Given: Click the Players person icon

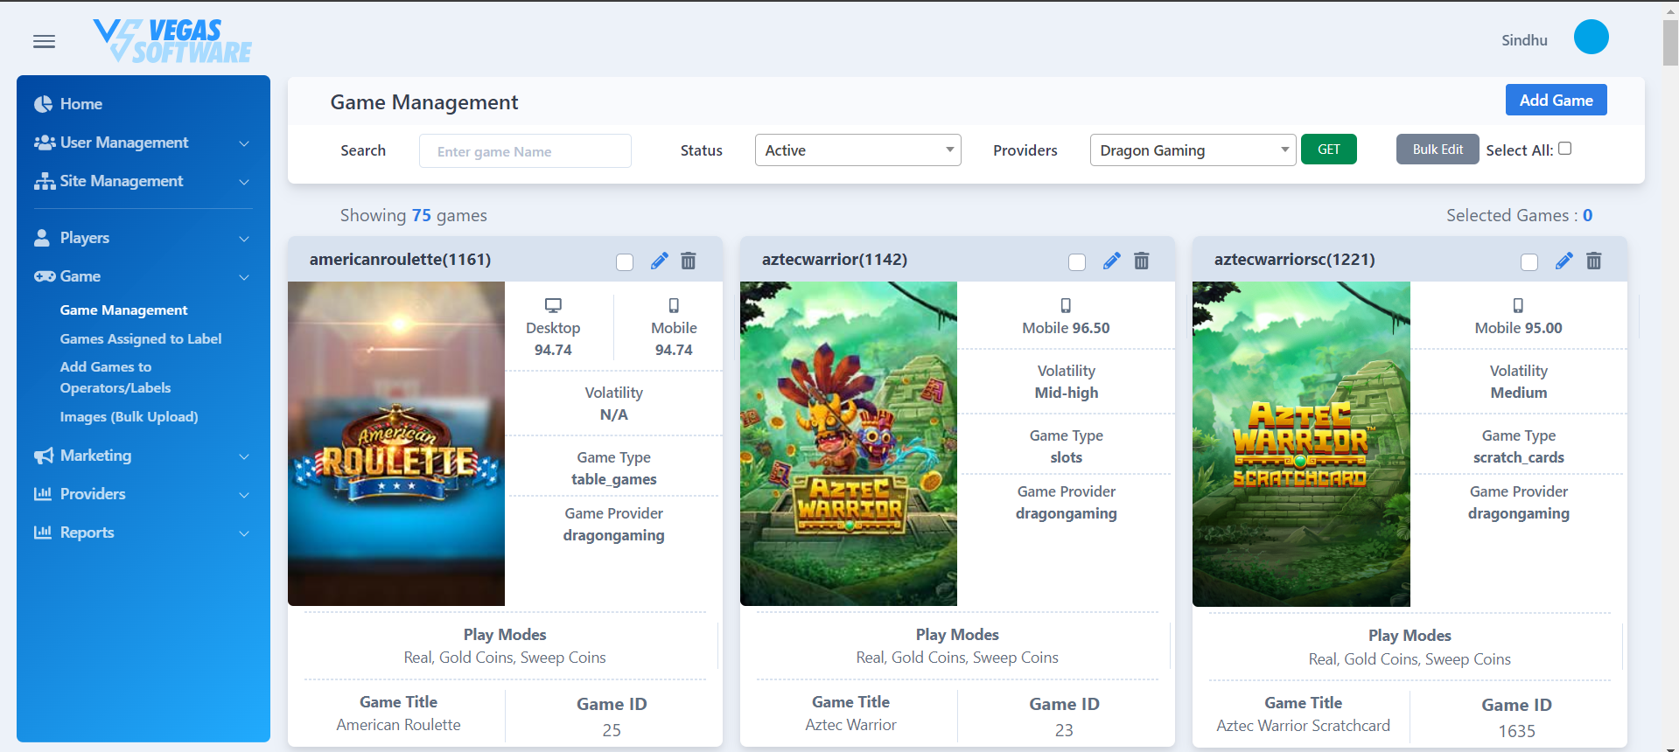Looking at the screenshot, I should tap(41, 238).
